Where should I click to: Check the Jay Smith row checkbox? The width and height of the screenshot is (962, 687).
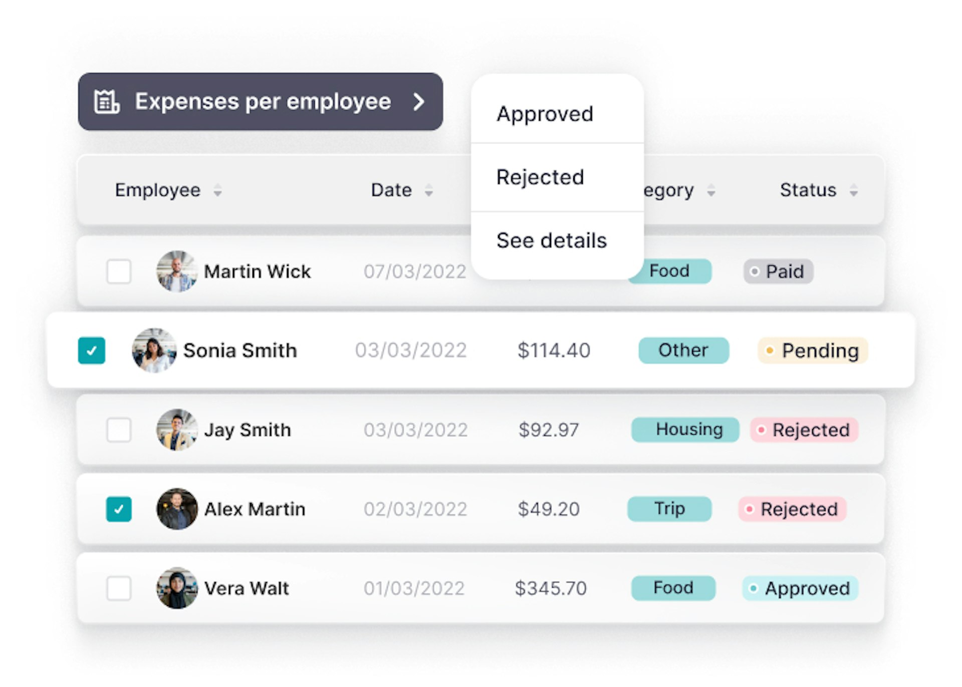click(x=119, y=430)
